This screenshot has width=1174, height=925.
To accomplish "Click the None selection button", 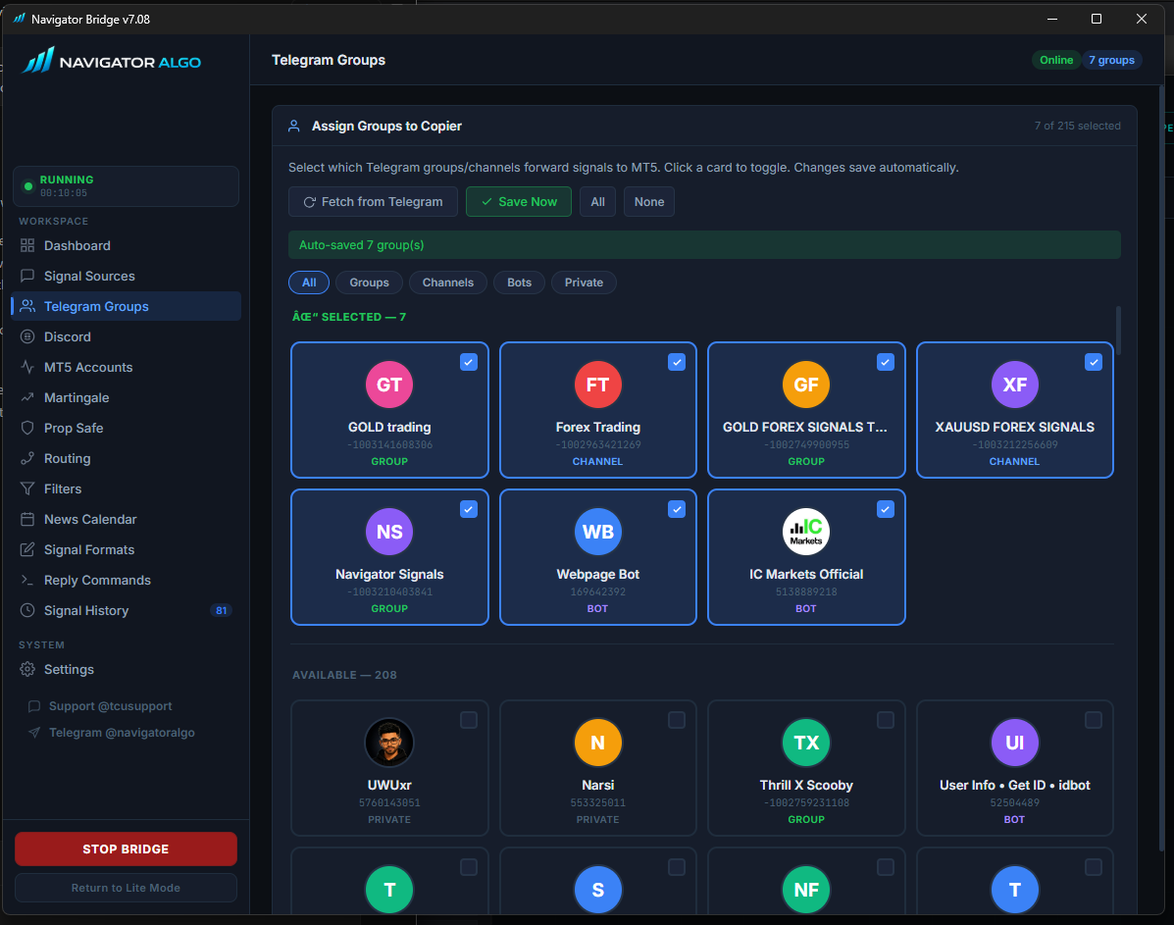I will click(x=649, y=201).
